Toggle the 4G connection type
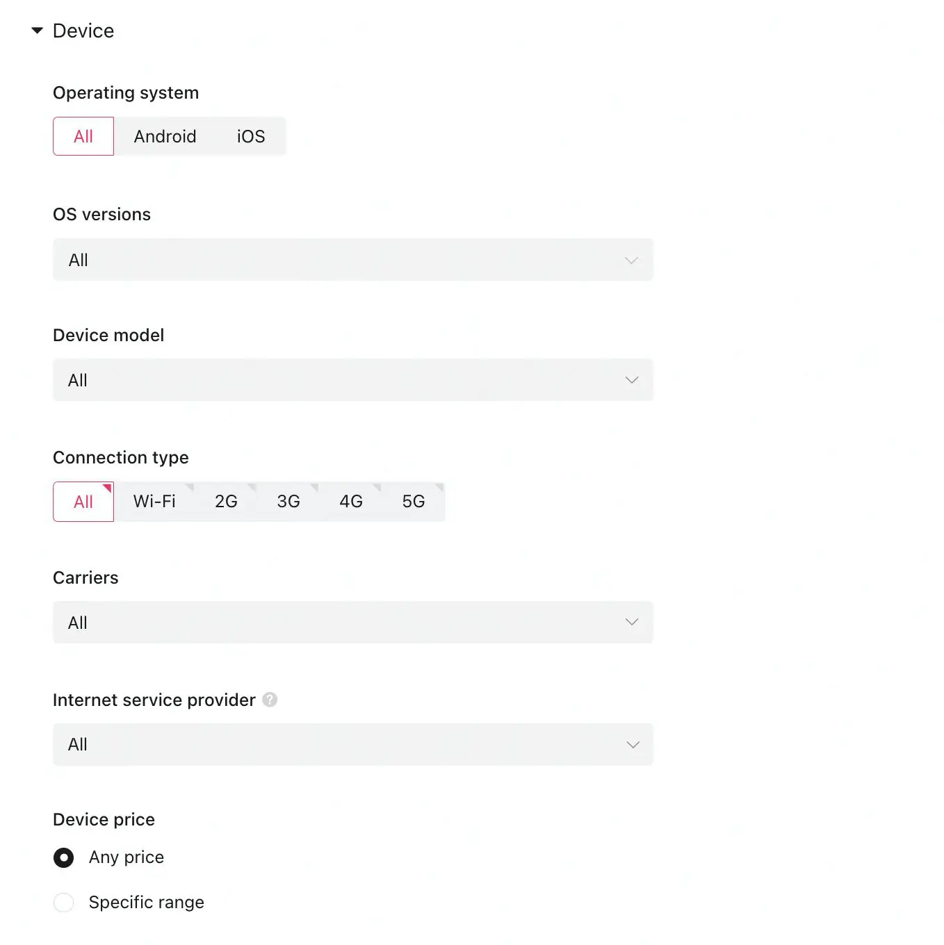Viewport: 944px width, 945px height. tap(351, 502)
